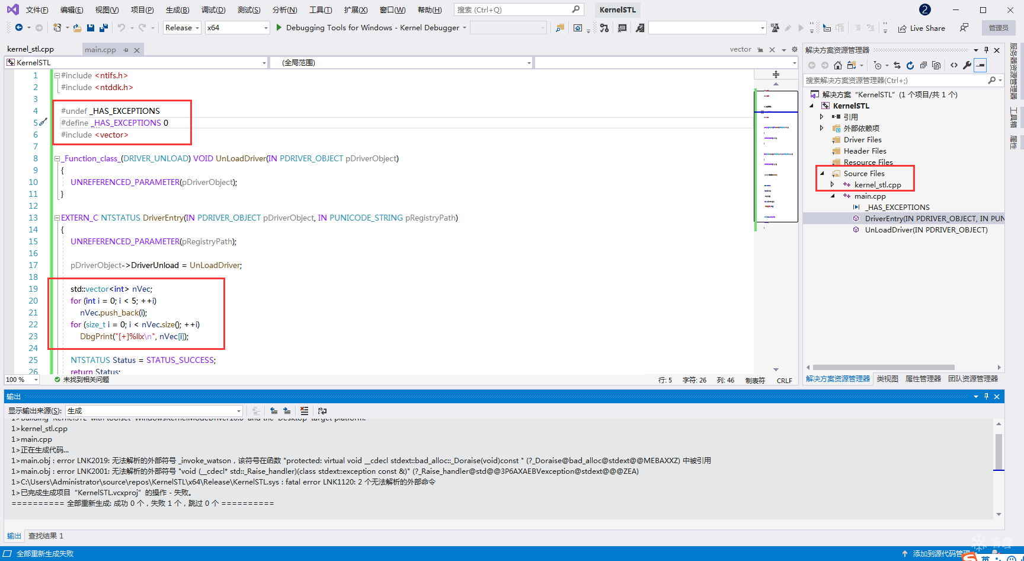Image resolution: width=1024 pixels, height=561 pixels.
Task: Click the Solution Explorer search field
Action: pos(895,80)
